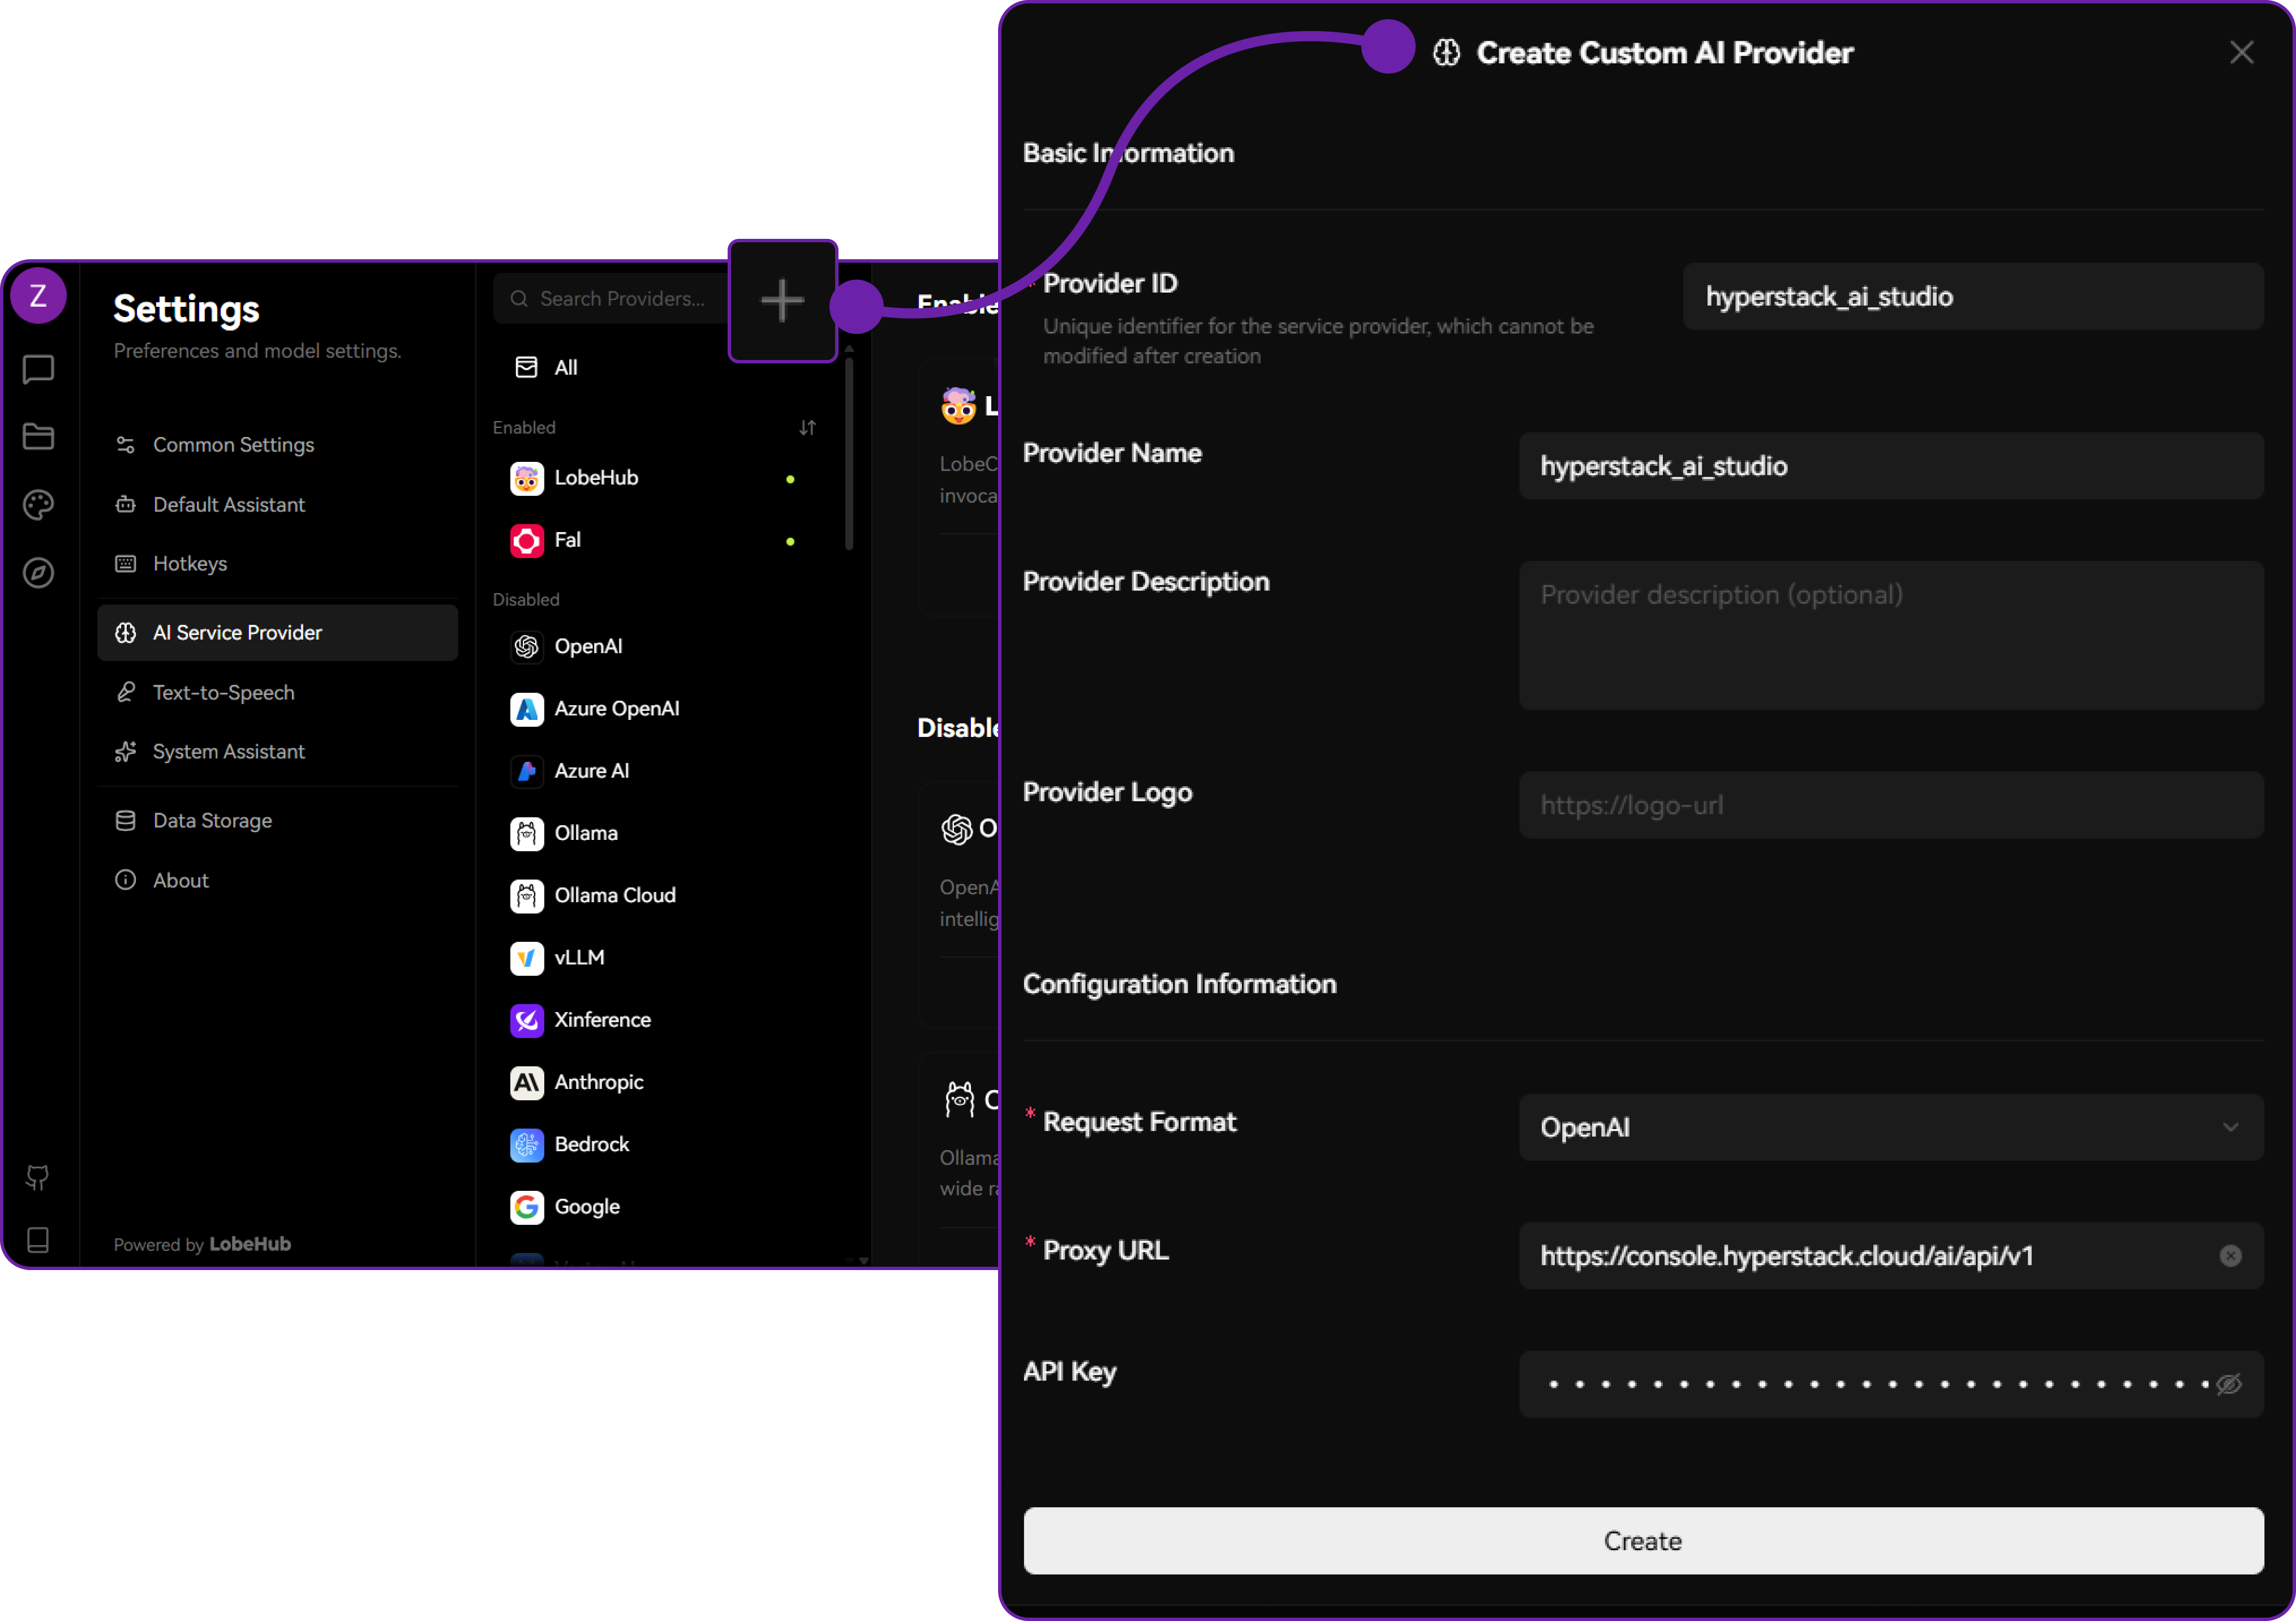
Task: Click the Powered by LobeHub link
Action: click(x=202, y=1244)
